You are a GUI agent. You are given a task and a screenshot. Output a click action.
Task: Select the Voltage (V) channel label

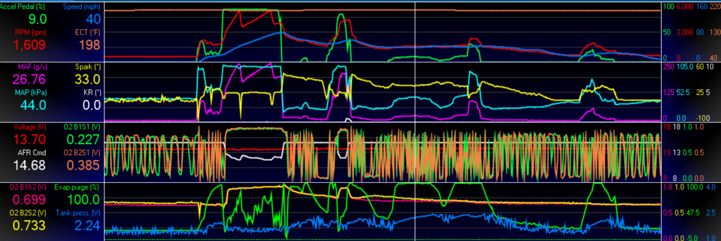coord(30,127)
